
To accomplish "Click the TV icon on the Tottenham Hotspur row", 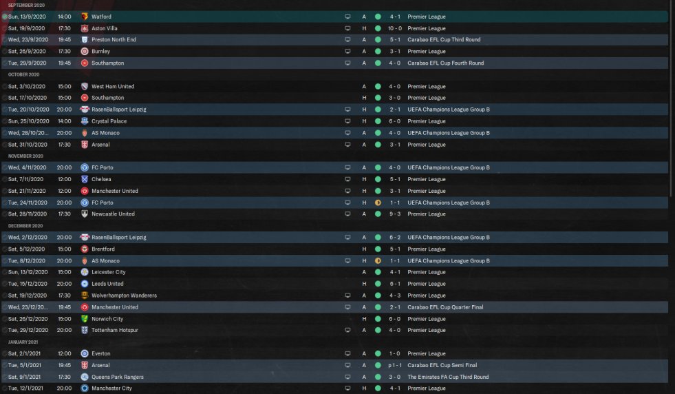I will [347, 330].
